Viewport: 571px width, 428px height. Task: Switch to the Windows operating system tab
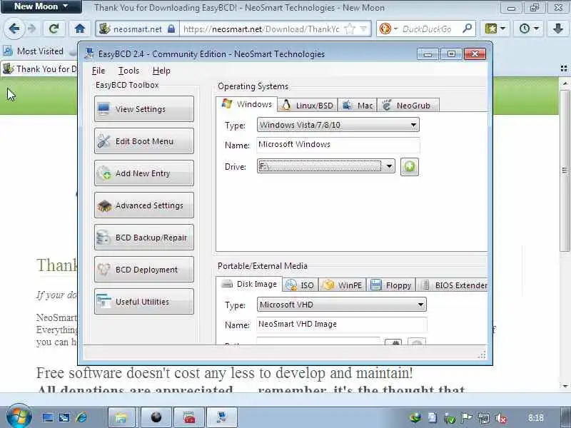click(x=246, y=104)
